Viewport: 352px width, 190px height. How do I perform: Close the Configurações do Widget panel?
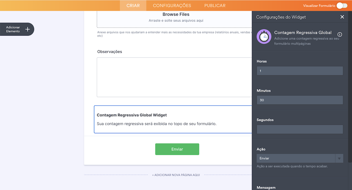click(342, 17)
